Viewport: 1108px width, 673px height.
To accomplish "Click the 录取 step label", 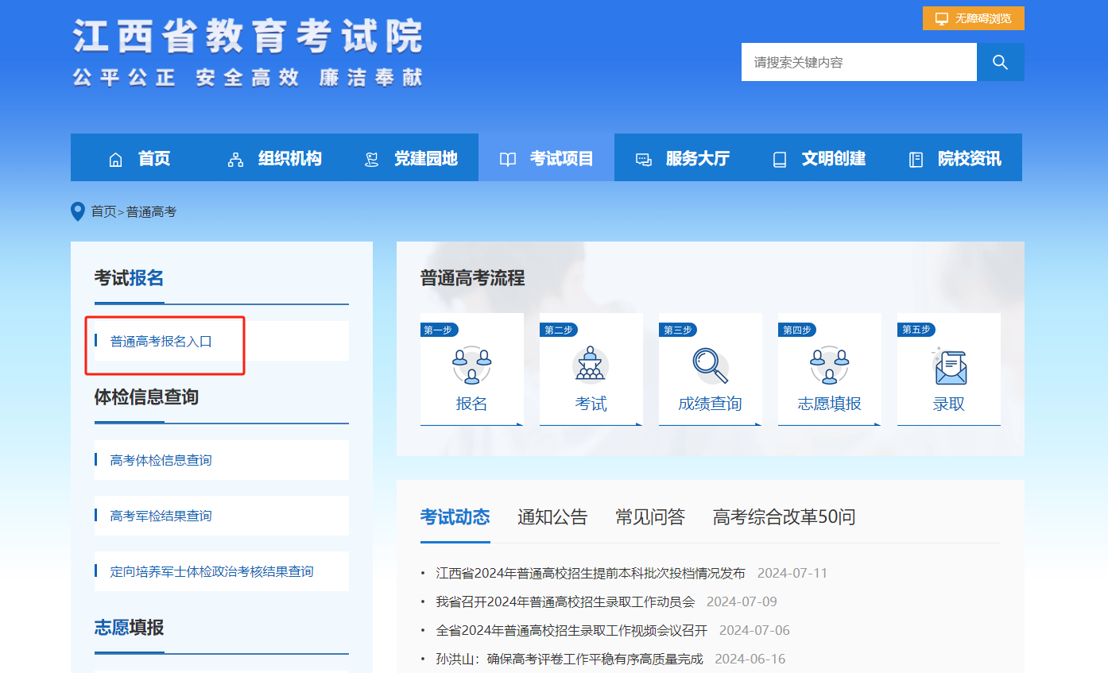I will point(949,404).
